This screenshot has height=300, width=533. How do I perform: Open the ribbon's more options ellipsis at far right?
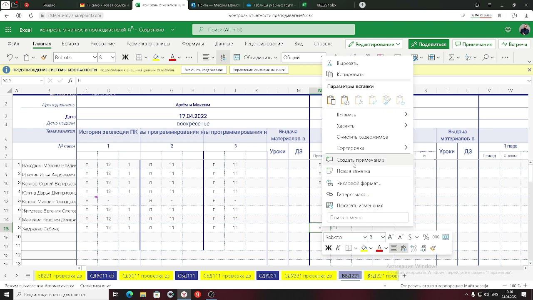click(505, 57)
